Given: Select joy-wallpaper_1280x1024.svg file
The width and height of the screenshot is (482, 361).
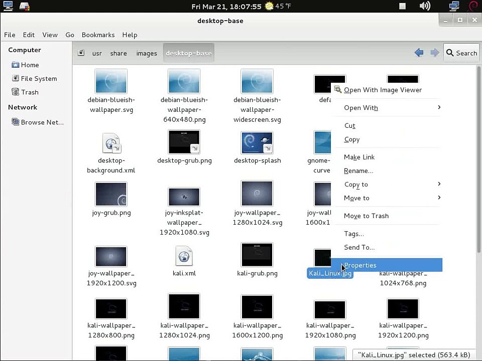Looking at the screenshot, I should point(257,193).
